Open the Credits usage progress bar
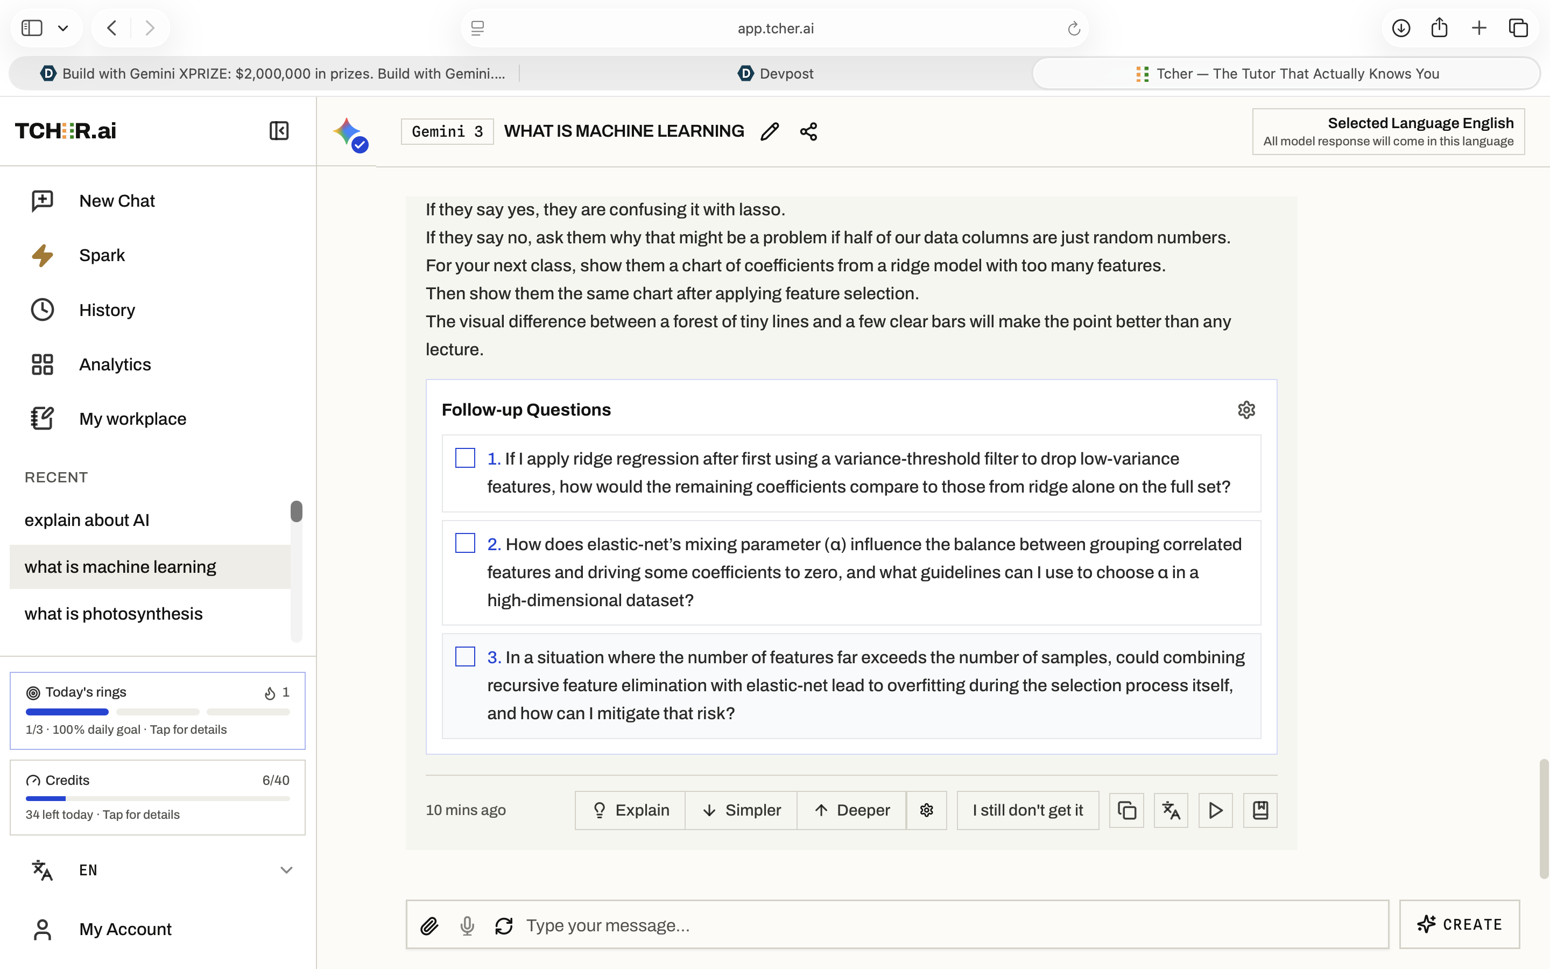The height and width of the screenshot is (969, 1550). [x=158, y=798]
